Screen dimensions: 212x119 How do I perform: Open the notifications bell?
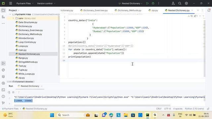209,10
